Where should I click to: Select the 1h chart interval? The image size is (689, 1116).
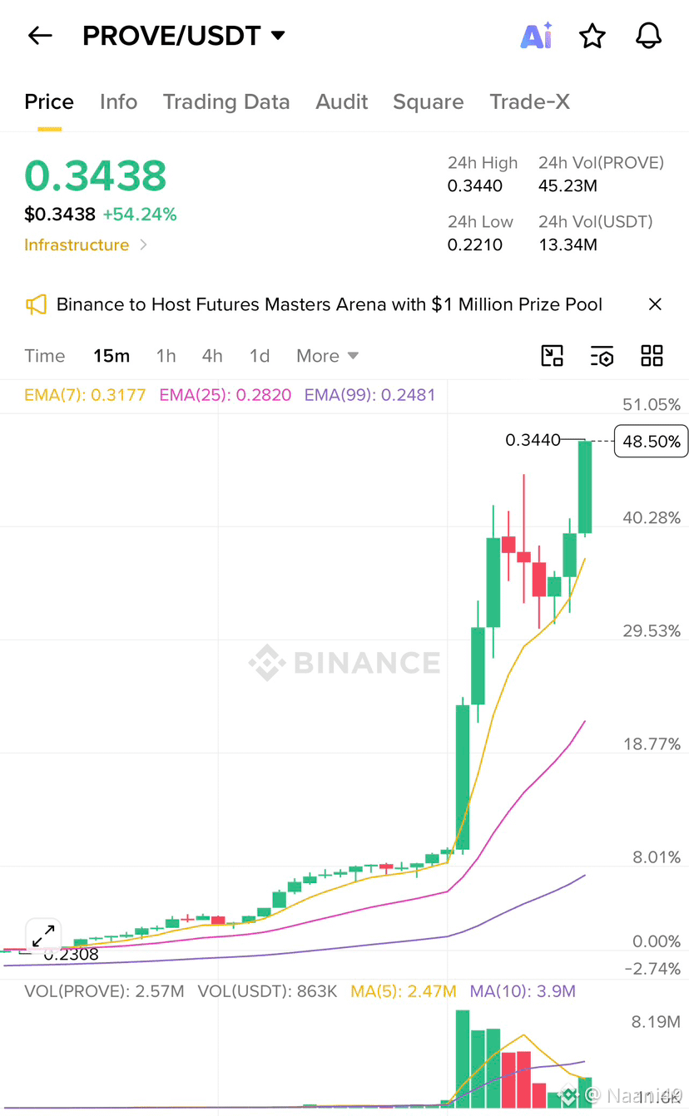(x=166, y=356)
